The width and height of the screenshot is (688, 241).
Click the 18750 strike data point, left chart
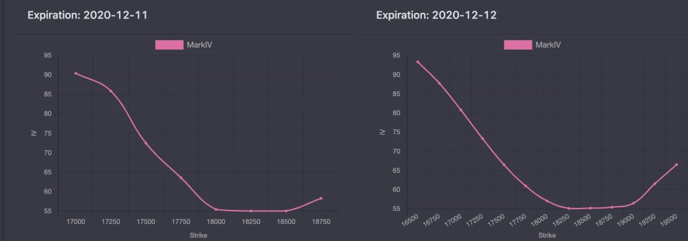click(x=321, y=198)
